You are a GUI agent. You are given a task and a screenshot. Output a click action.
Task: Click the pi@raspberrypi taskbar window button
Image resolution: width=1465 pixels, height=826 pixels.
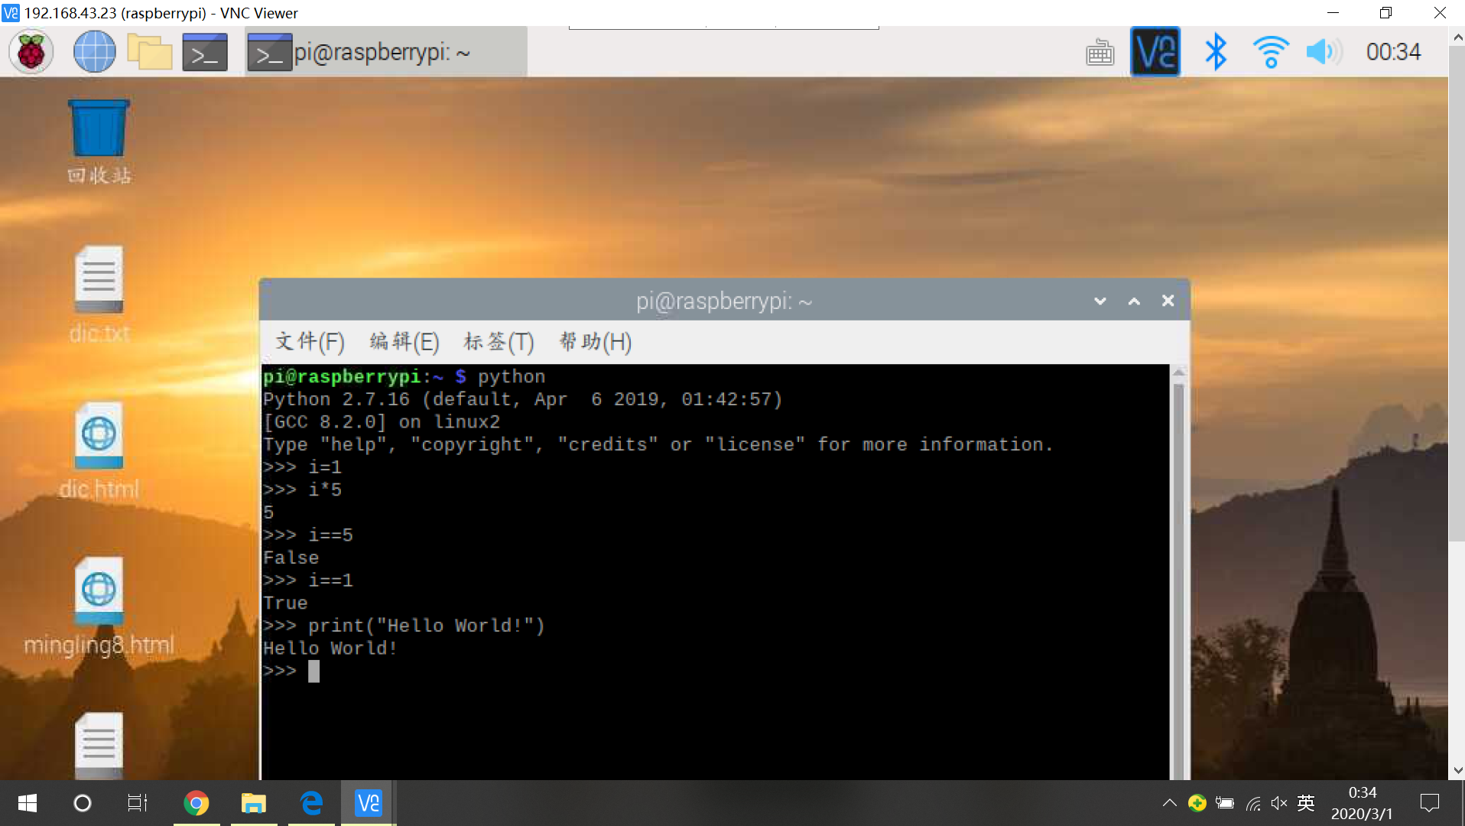click(x=386, y=52)
